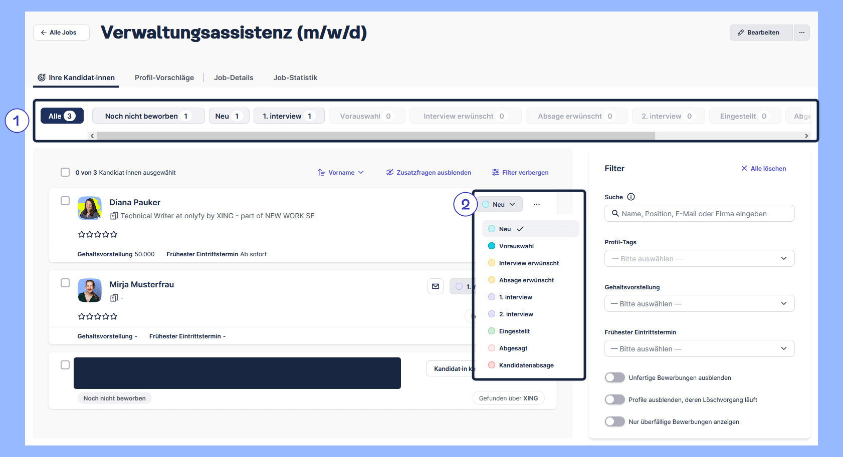
Task: Enable the Unfertige Bewerbungen ausblenden toggle
Action: coord(614,377)
